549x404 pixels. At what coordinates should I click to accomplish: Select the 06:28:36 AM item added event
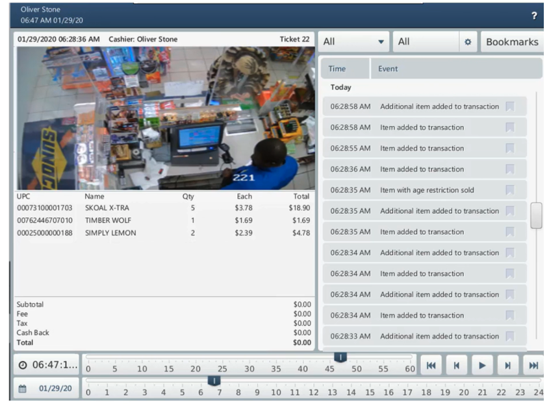tap(422, 169)
